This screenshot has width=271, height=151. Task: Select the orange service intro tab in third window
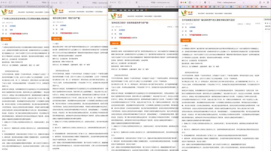115,43
